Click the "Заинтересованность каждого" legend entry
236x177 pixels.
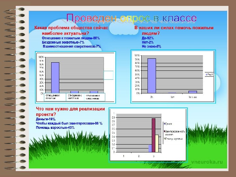coord(174,133)
